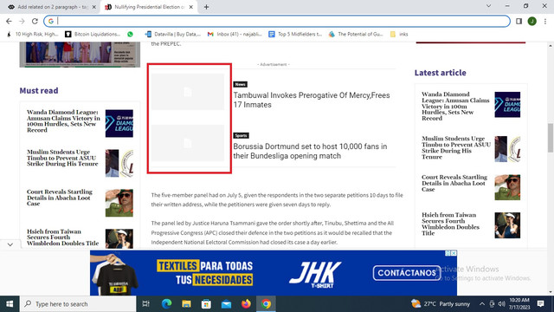Open The Potential of Gu bookmark

pyautogui.click(x=356, y=35)
